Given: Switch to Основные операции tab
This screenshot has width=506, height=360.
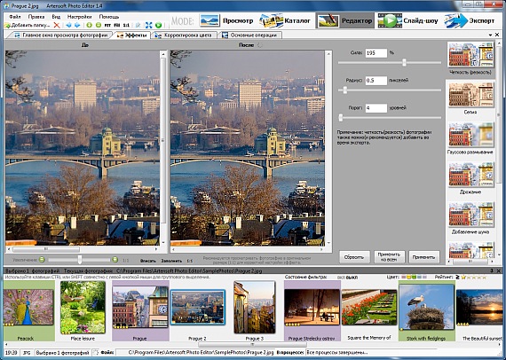Looking at the screenshot, I should click(x=249, y=35).
